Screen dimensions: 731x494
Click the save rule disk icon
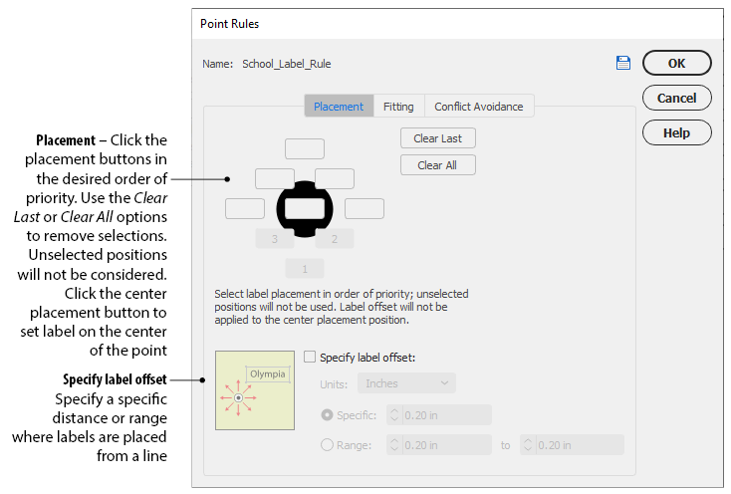tap(623, 63)
